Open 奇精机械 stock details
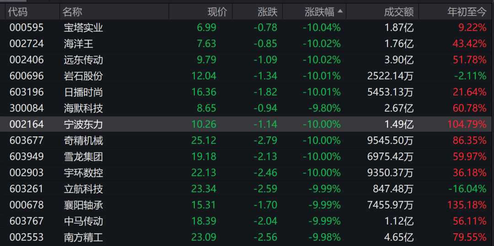The height and width of the screenshot is (246, 494). [x=83, y=141]
